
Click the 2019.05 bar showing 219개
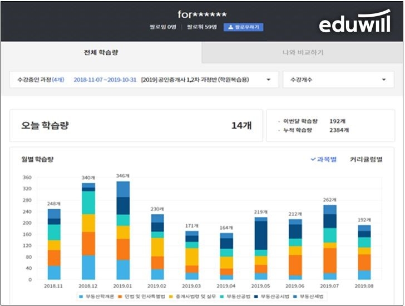[x=260, y=248]
